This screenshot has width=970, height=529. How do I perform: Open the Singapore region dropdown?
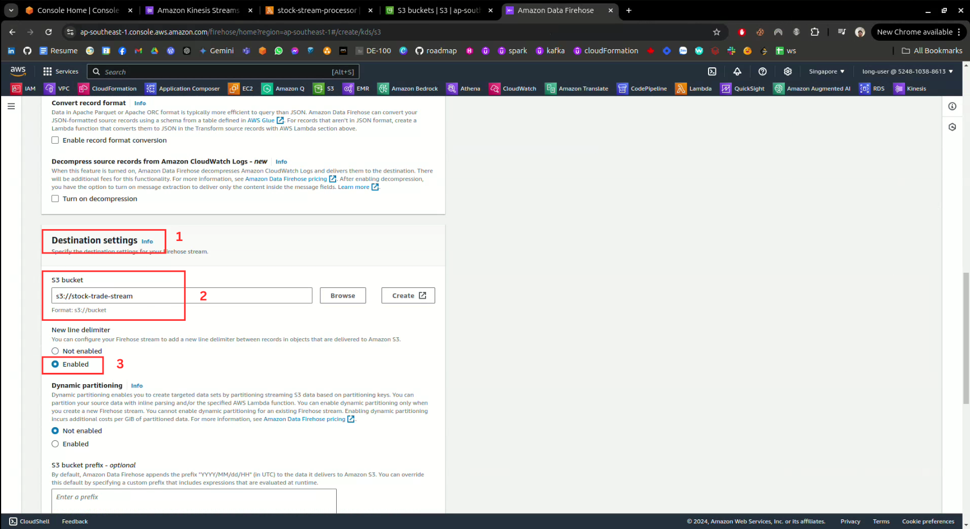(826, 71)
